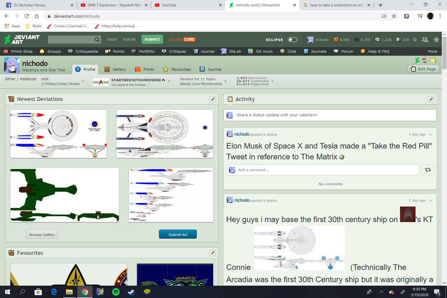Click the search magnifier icon
The width and height of the screenshot is (447, 298).
coord(97,39)
